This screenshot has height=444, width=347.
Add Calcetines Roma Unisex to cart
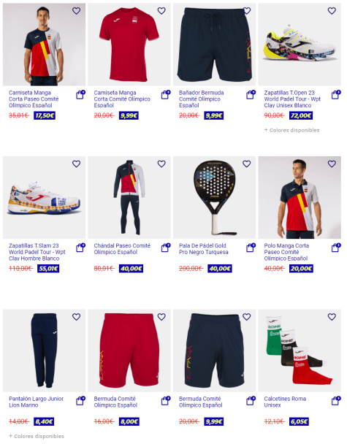click(336, 401)
